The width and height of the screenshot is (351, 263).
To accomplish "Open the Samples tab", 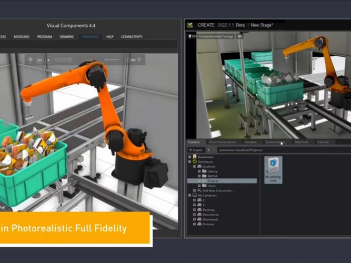I will point(250,142).
